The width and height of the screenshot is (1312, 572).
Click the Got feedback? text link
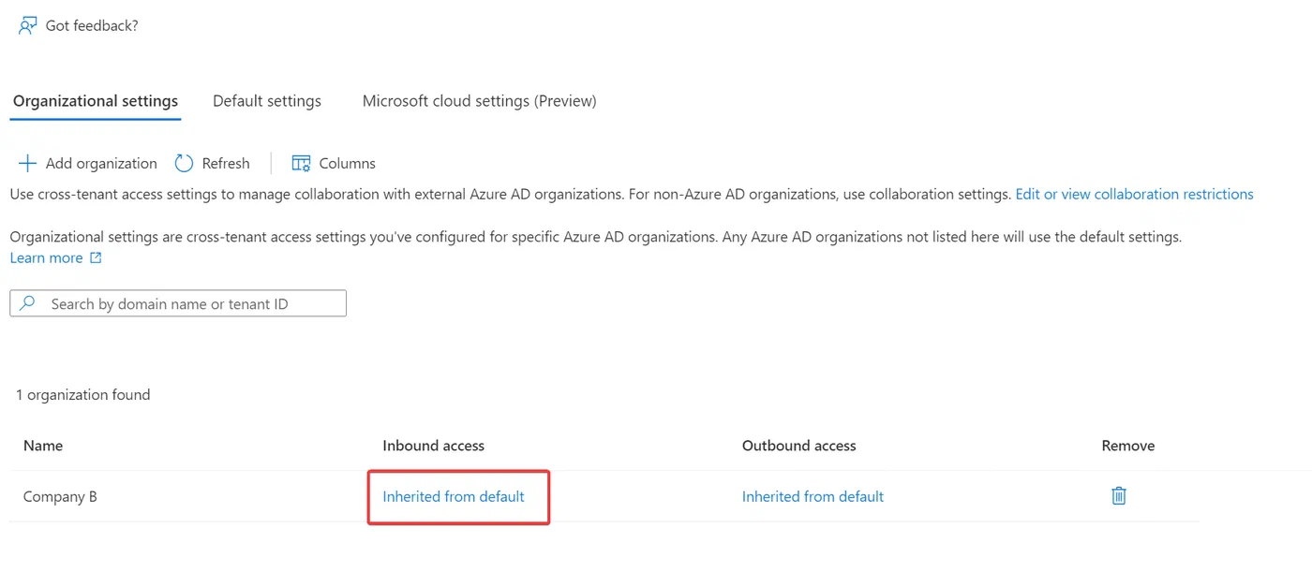pos(92,25)
